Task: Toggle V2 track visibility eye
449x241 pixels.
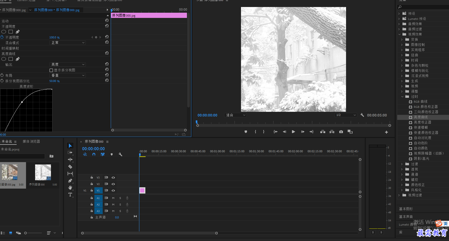Action: click(113, 184)
